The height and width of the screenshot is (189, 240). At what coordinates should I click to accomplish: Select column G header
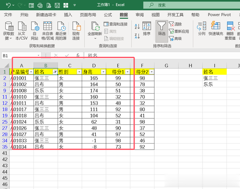pyautogui.click(x=166, y=66)
